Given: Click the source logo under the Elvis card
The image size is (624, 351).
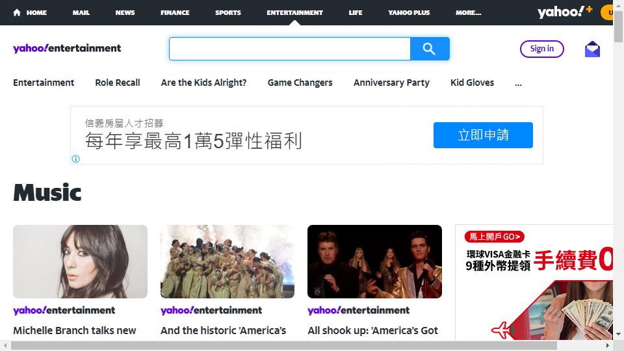Looking at the screenshot, I should [x=359, y=311].
